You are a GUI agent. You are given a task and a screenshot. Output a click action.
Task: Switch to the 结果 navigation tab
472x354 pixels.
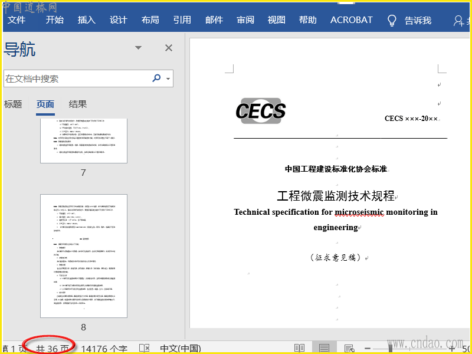[x=78, y=104]
